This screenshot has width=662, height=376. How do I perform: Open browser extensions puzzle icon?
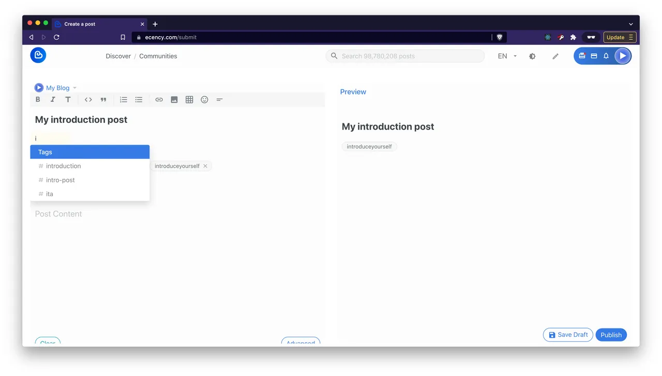click(573, 37)
